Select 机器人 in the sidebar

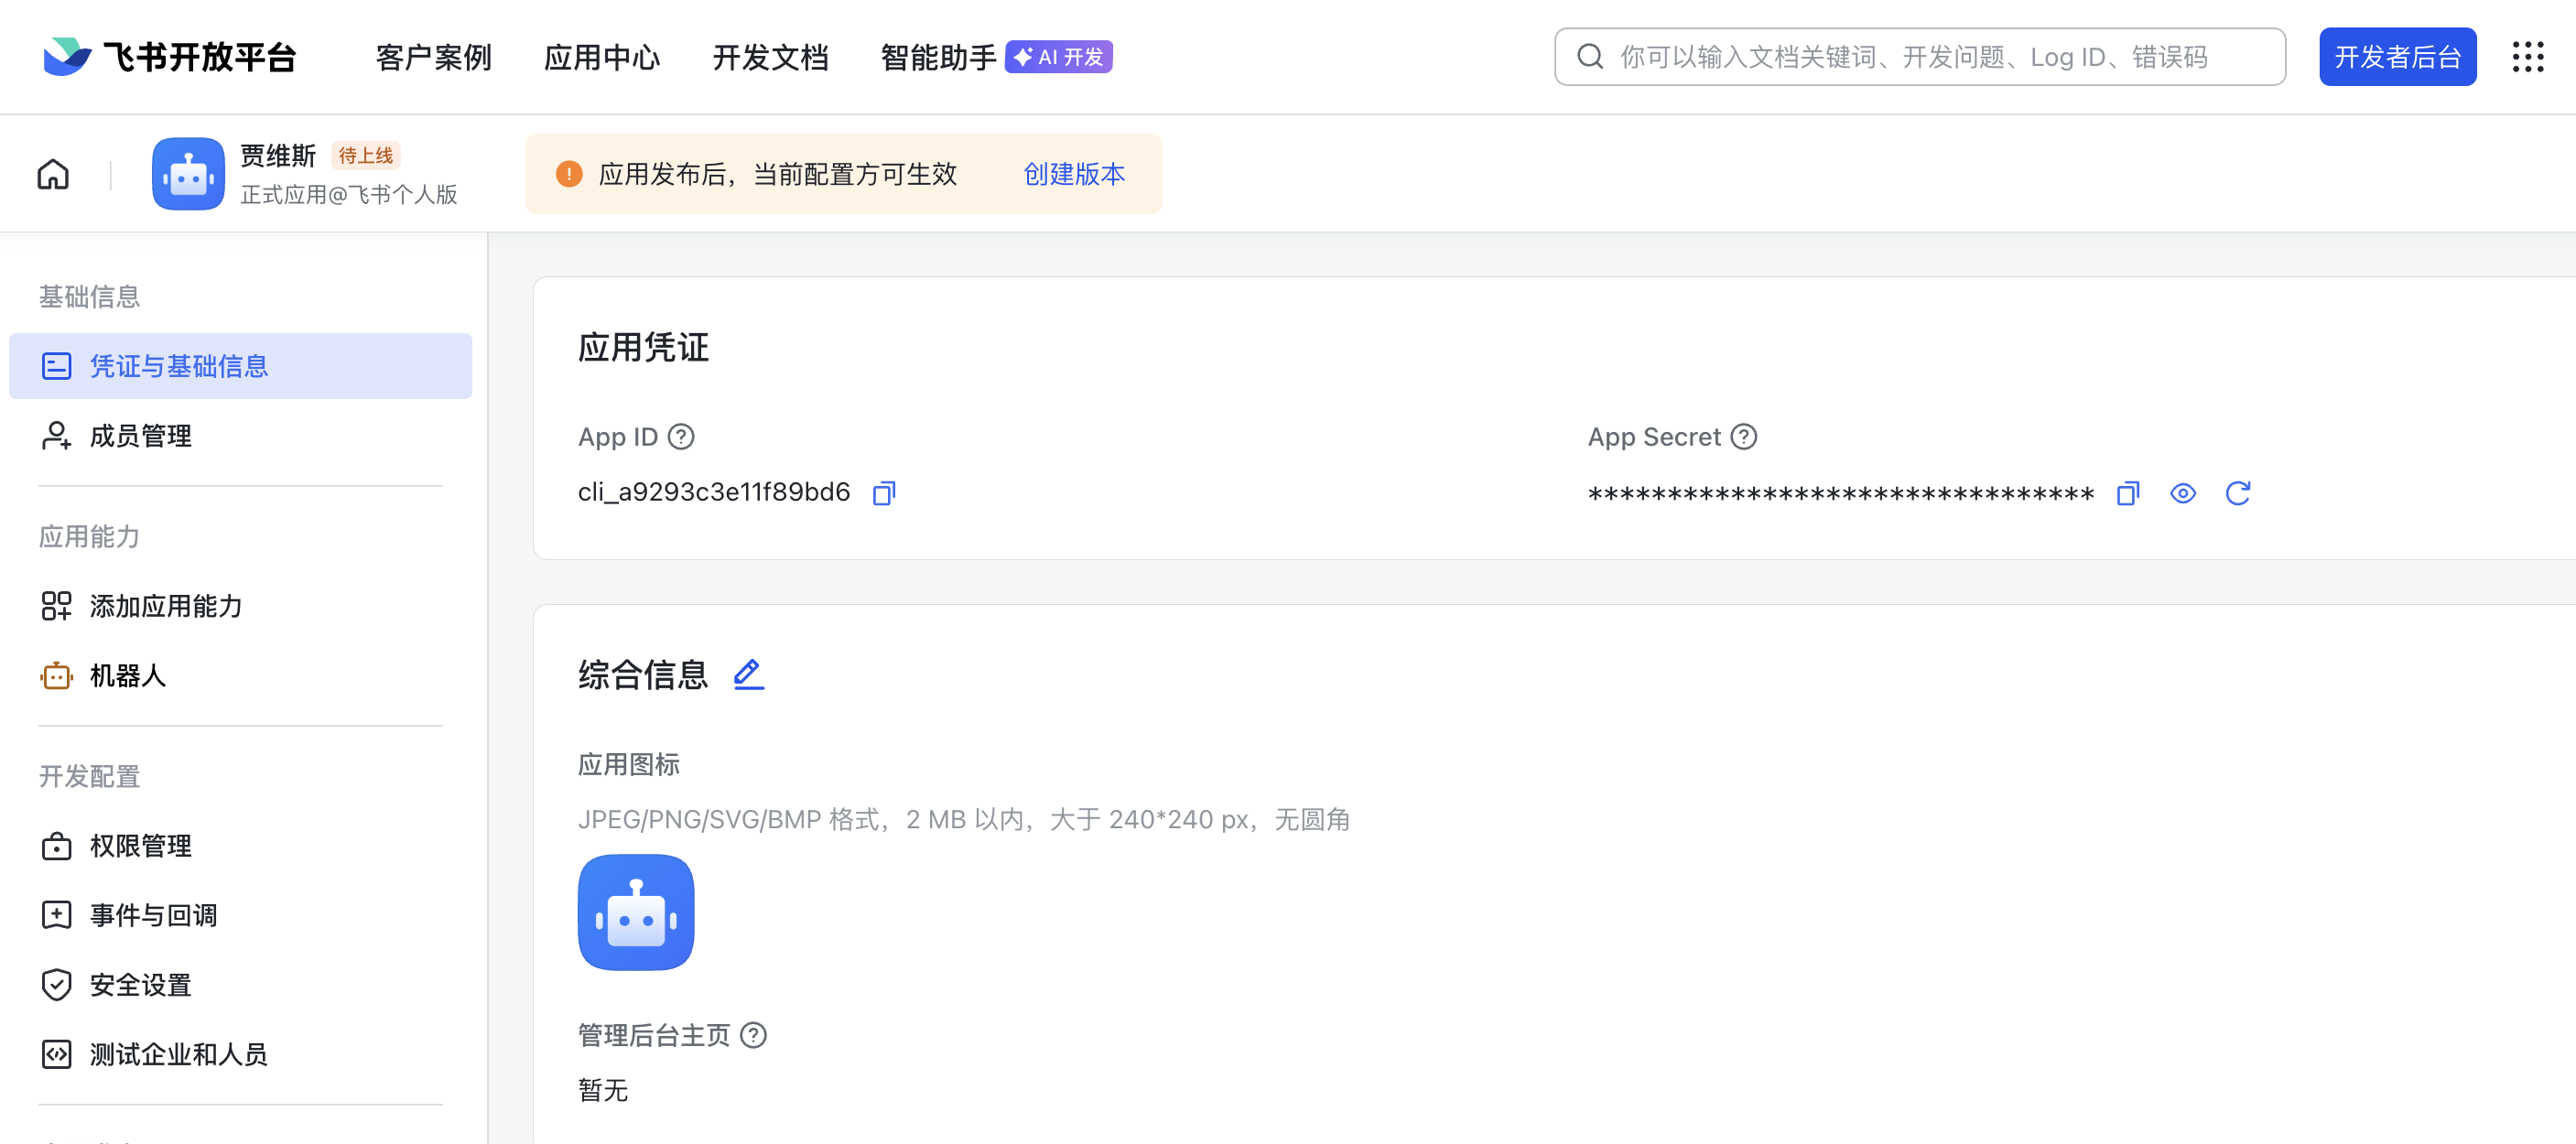tap(126, 676)
